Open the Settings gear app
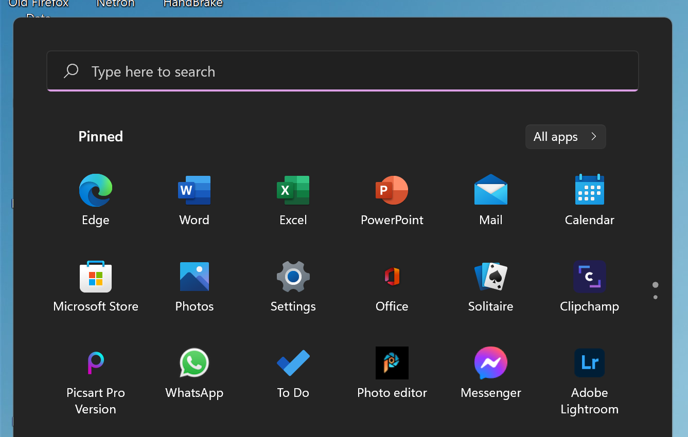 click(x=293, y=286)
